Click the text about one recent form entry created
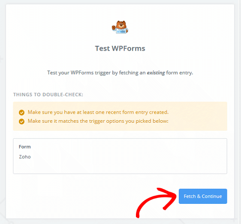241x224 pixels. (98, 112)
